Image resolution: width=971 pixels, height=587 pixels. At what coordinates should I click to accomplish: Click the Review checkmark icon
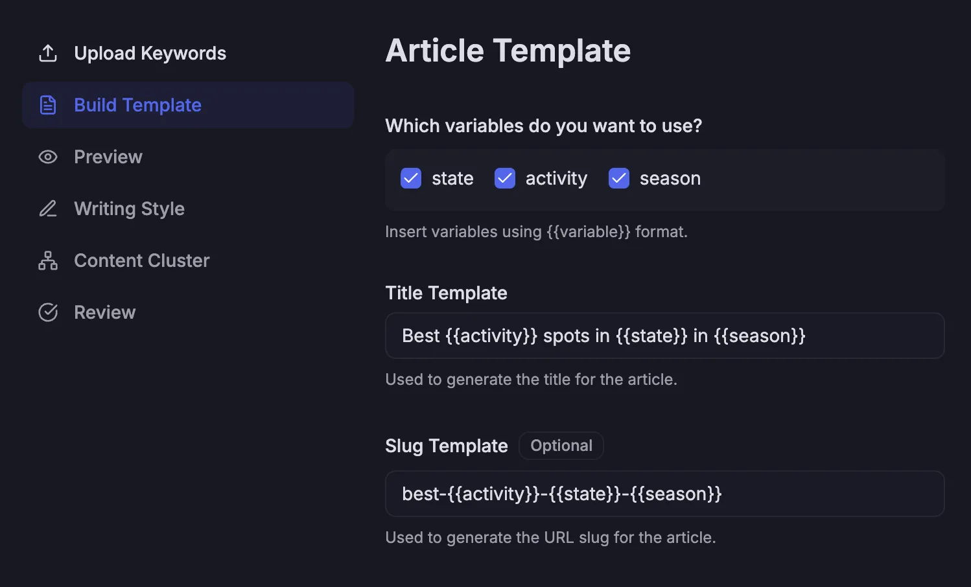click(48, 312)
